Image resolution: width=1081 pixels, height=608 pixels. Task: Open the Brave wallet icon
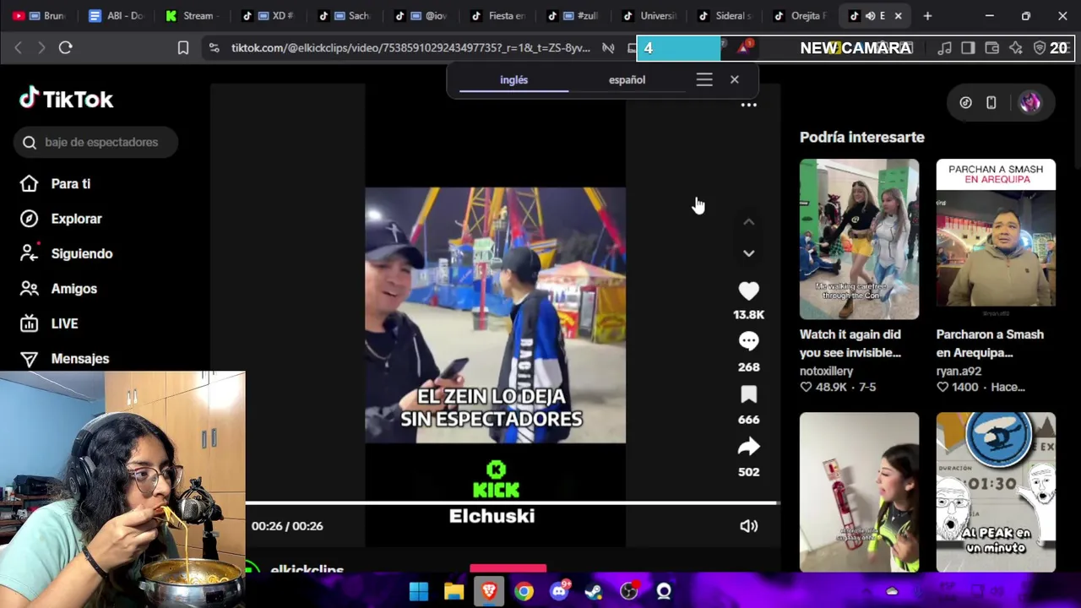coord(991,48)
